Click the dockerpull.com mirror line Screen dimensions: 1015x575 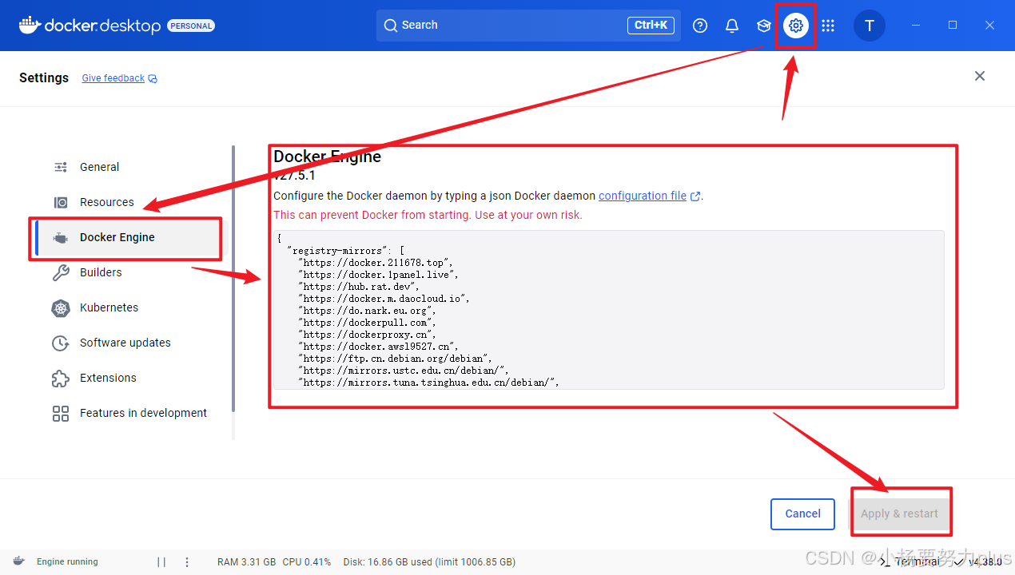pyautogui.click(x=368, y=323)
